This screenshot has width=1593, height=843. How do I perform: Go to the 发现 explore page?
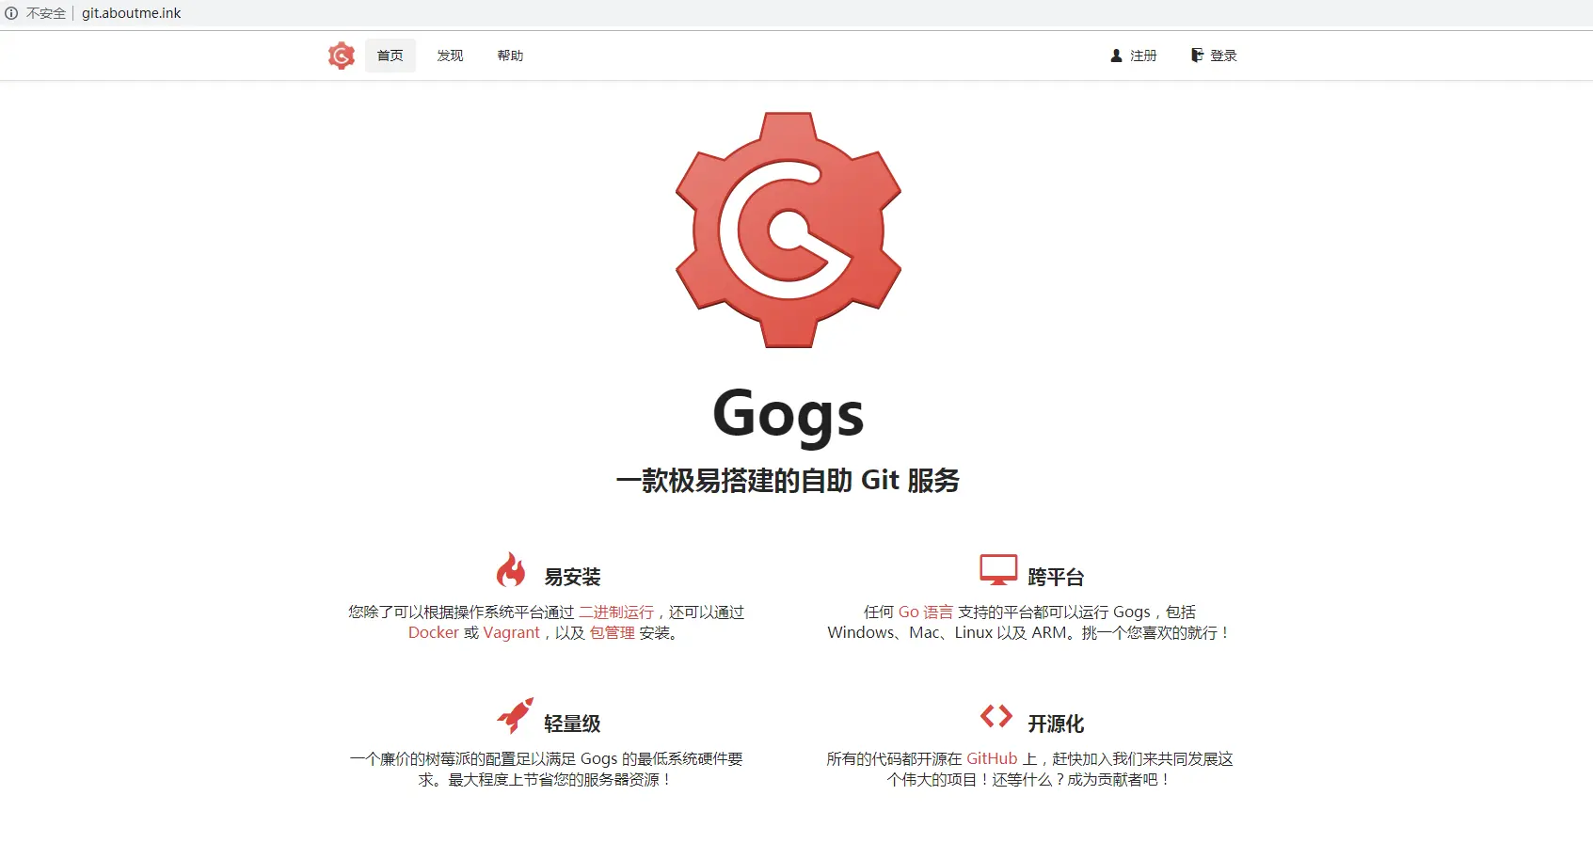[x=450, y=56]
